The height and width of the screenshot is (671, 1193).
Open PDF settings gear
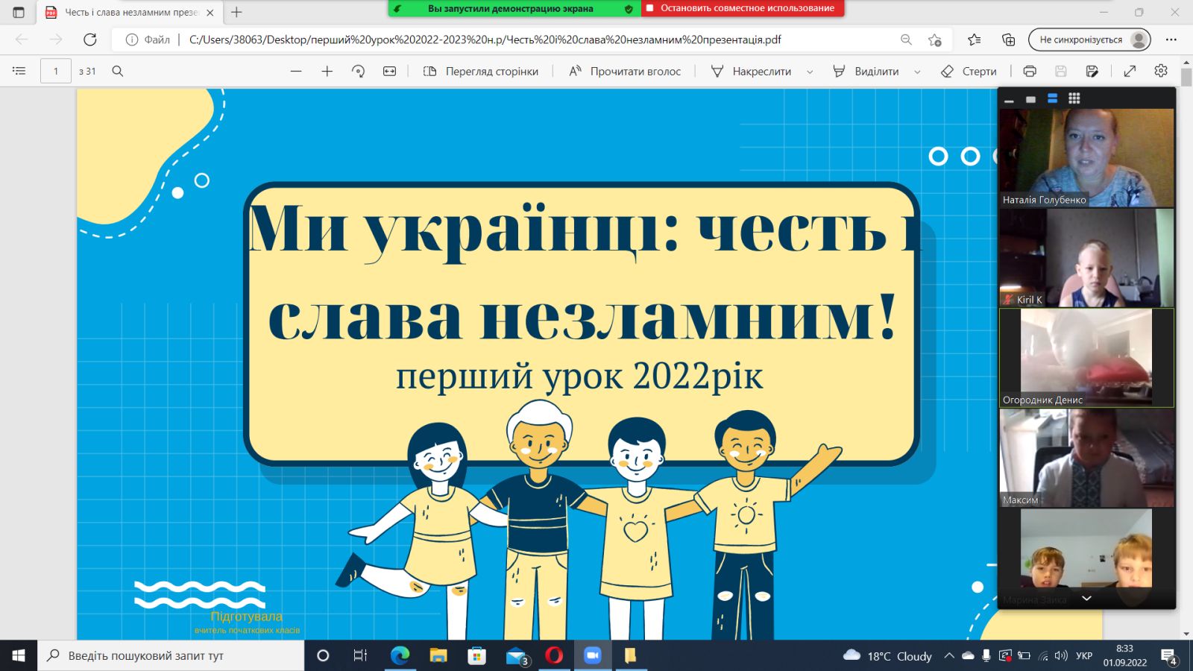[x=1161, y=72]
